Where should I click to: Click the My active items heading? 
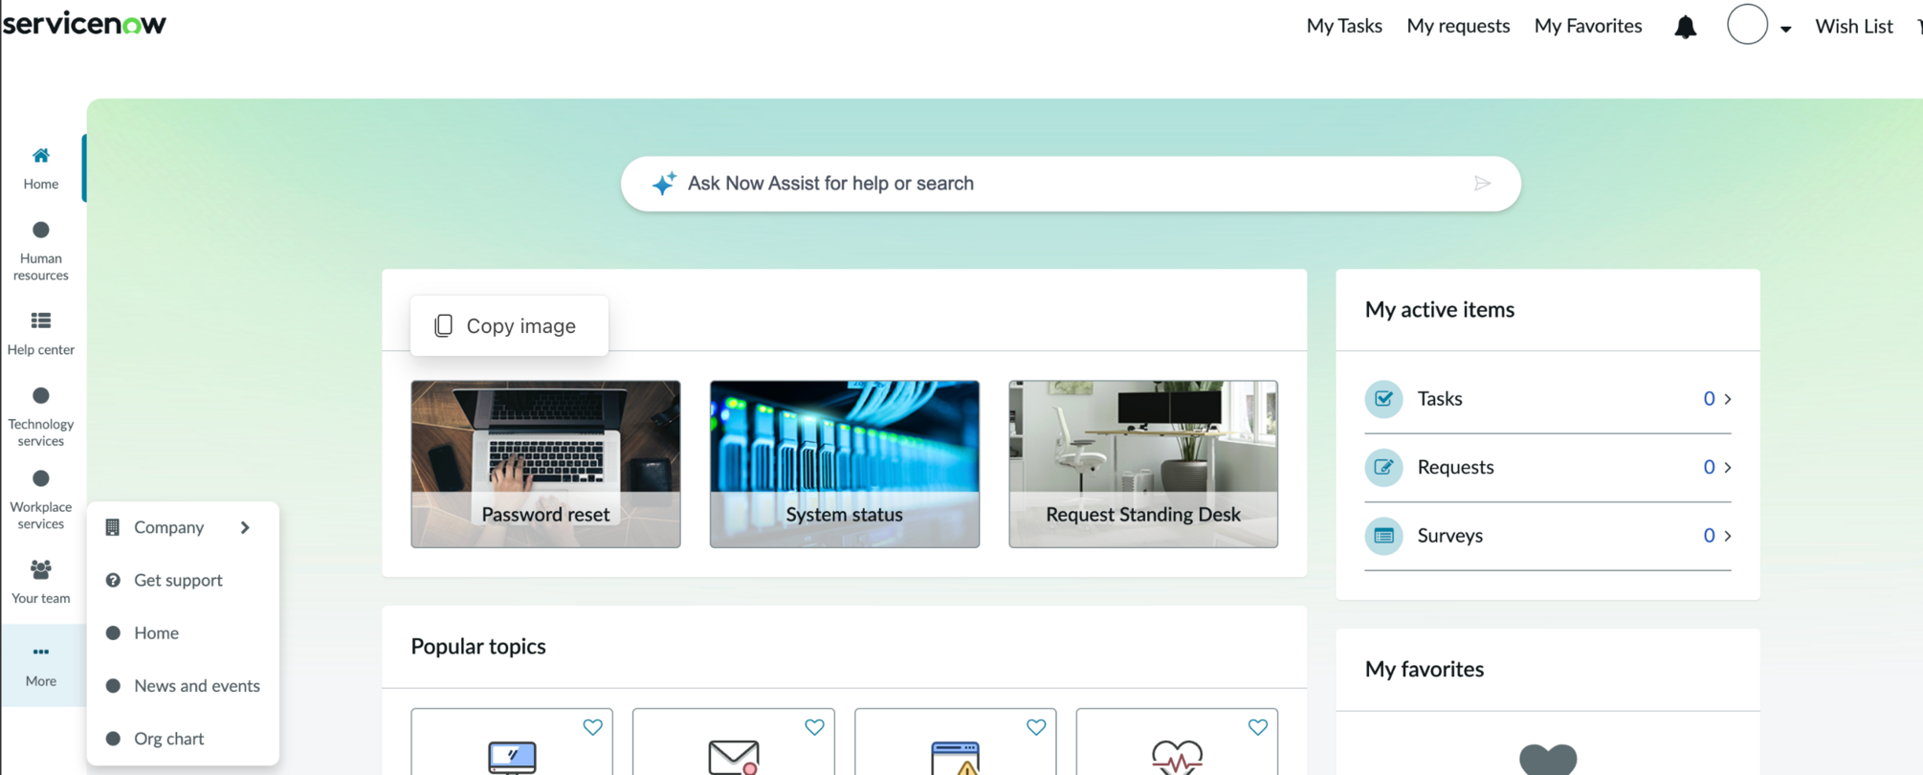pyautogui.click(x=1440, y=310)
